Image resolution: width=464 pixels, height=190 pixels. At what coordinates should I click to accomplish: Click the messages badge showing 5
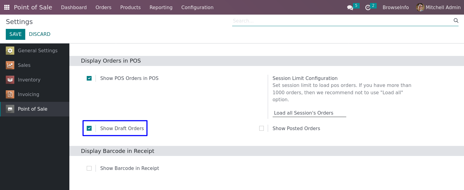pos(356,5)
